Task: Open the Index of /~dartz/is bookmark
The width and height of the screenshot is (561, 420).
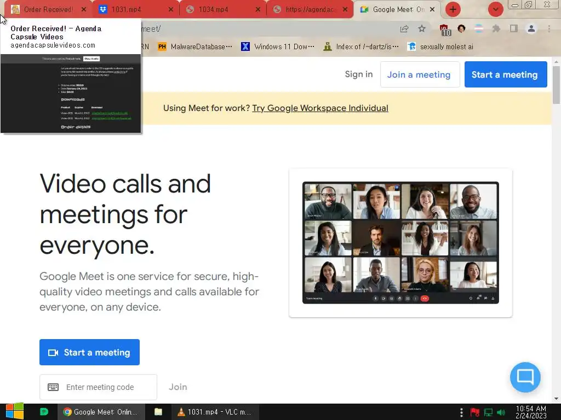Action: click(360, 46)
